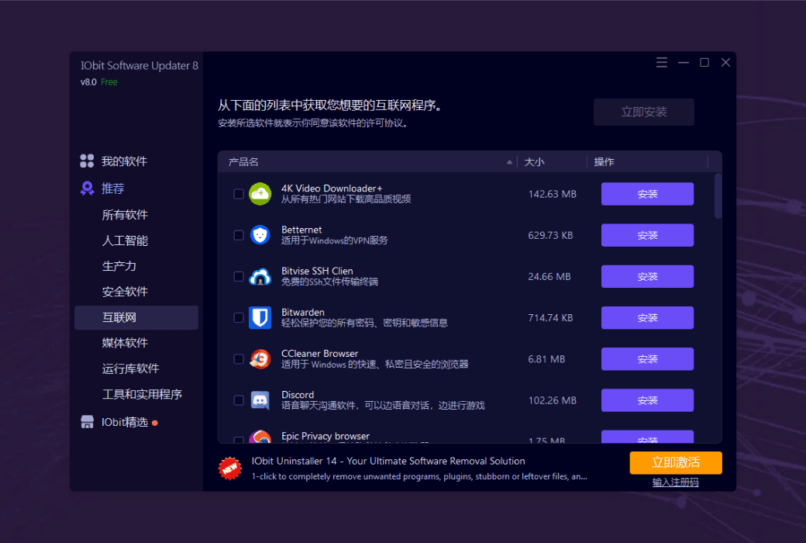This screenshot has width=806, height=543.
Task: Select 人工智能 category
Action: point(125,240)
